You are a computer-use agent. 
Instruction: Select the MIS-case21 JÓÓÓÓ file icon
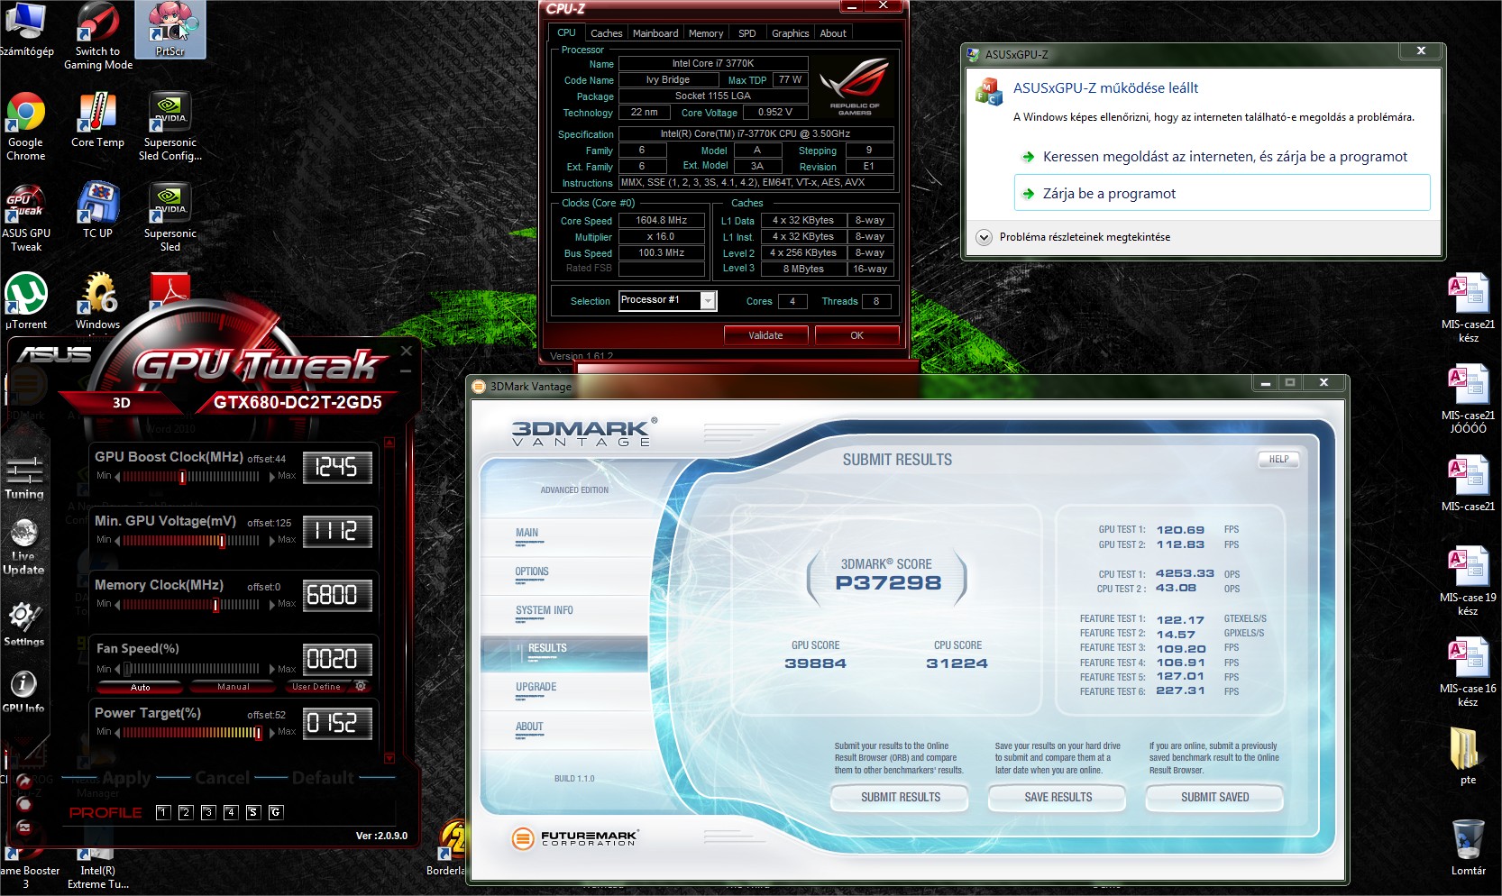[x=1468, y=400]
